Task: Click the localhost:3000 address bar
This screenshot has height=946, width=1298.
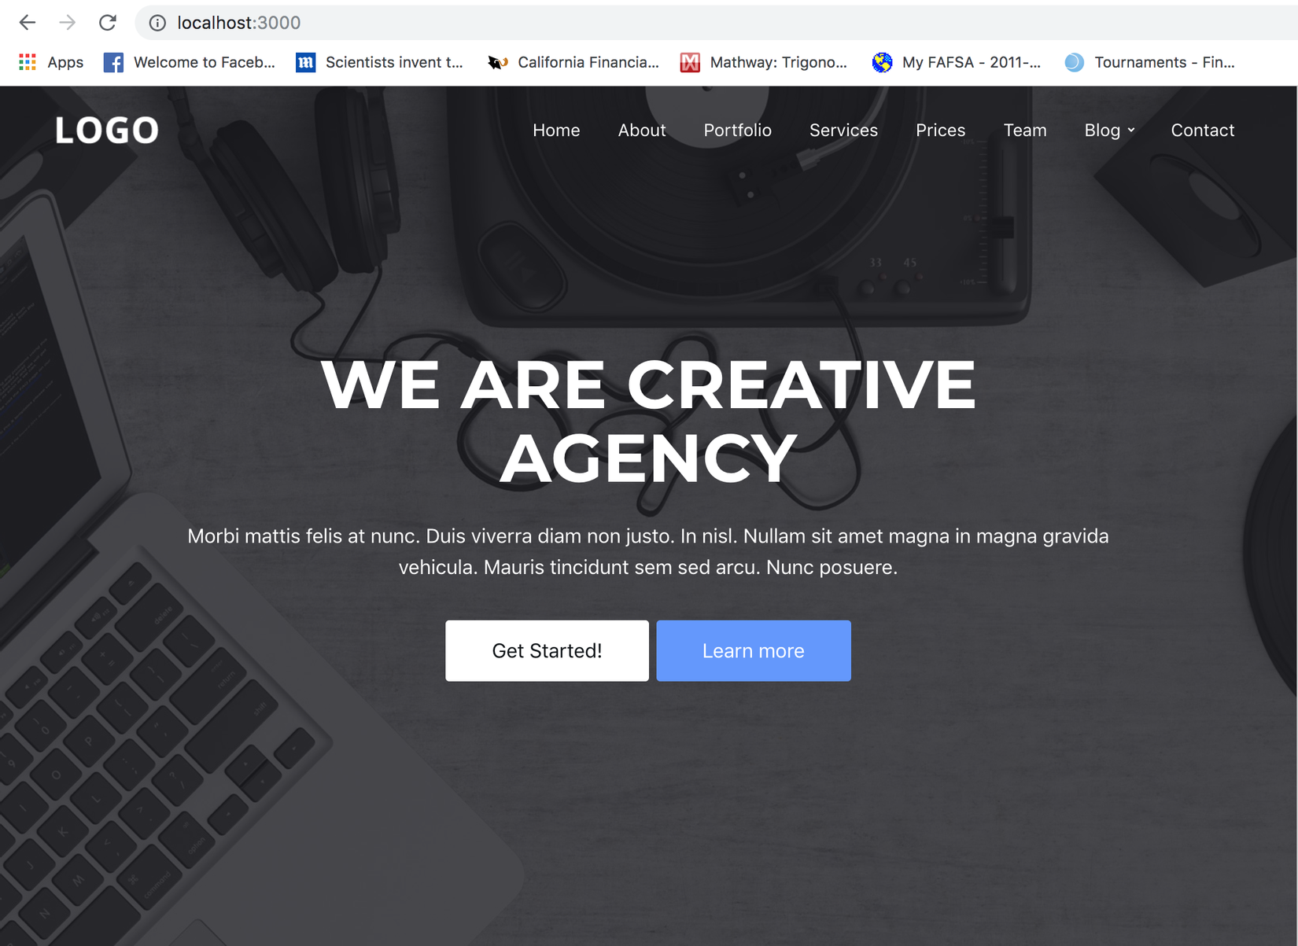Action: 708,23
